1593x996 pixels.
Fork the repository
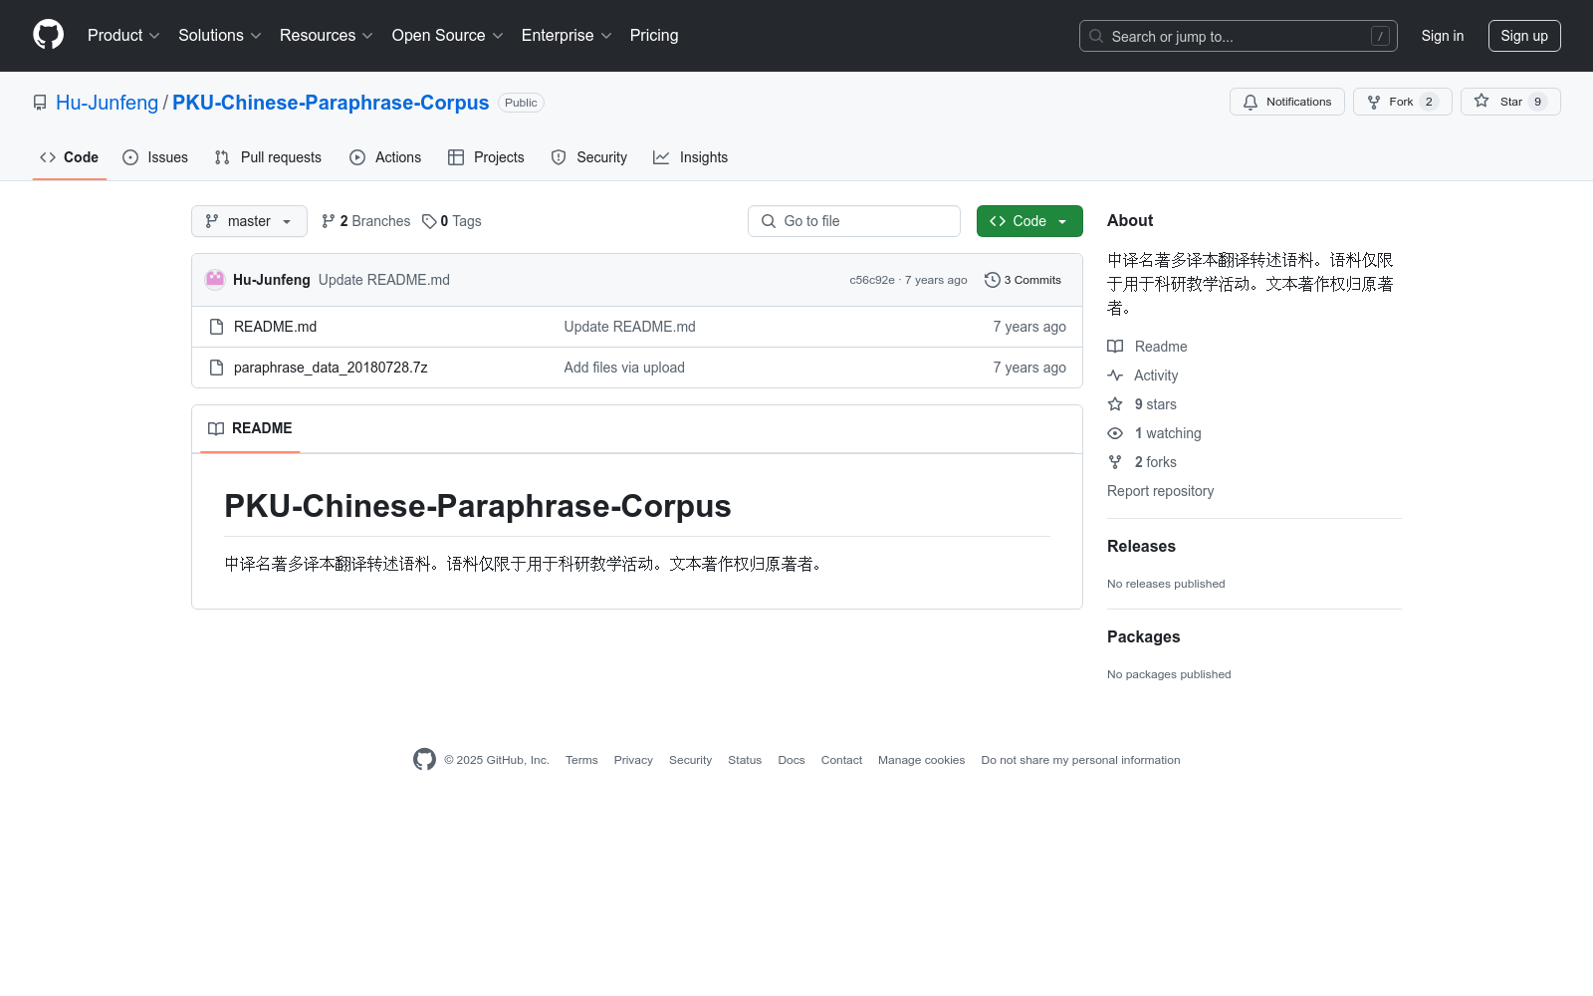tap(1402, 102)
